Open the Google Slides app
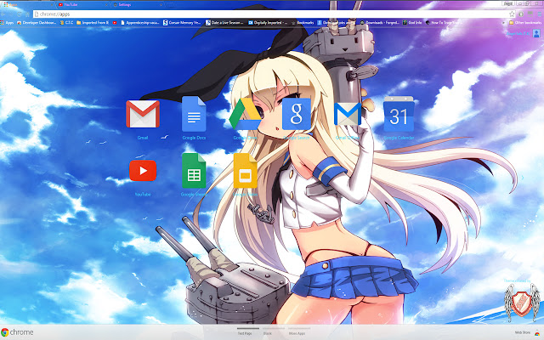The width and height of the screenshot is (544, 340). (245, 172)
